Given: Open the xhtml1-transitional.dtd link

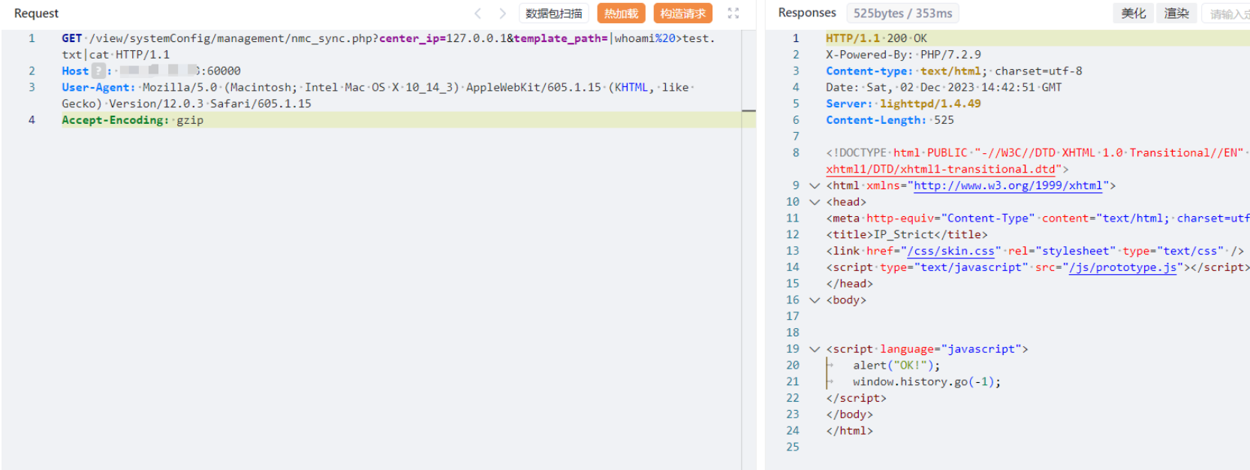Looking at the screenshot, I should click(941, 170).
